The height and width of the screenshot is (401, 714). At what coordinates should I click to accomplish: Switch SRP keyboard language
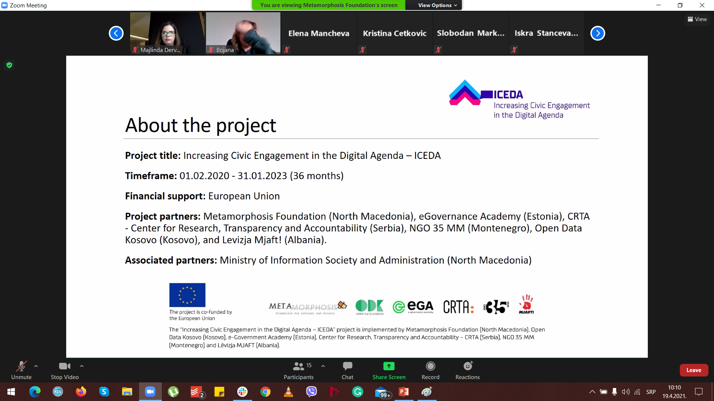651,392
